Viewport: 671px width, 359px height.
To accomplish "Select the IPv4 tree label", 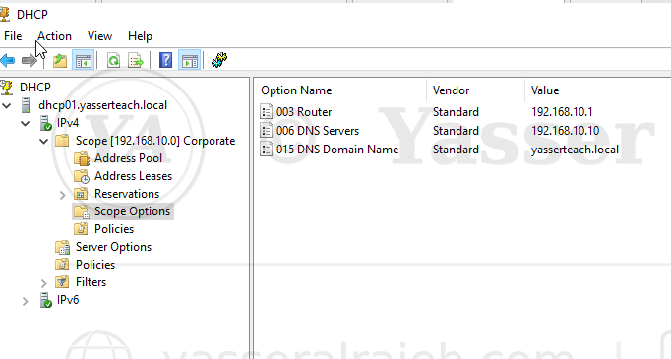I will coord(68,123).
